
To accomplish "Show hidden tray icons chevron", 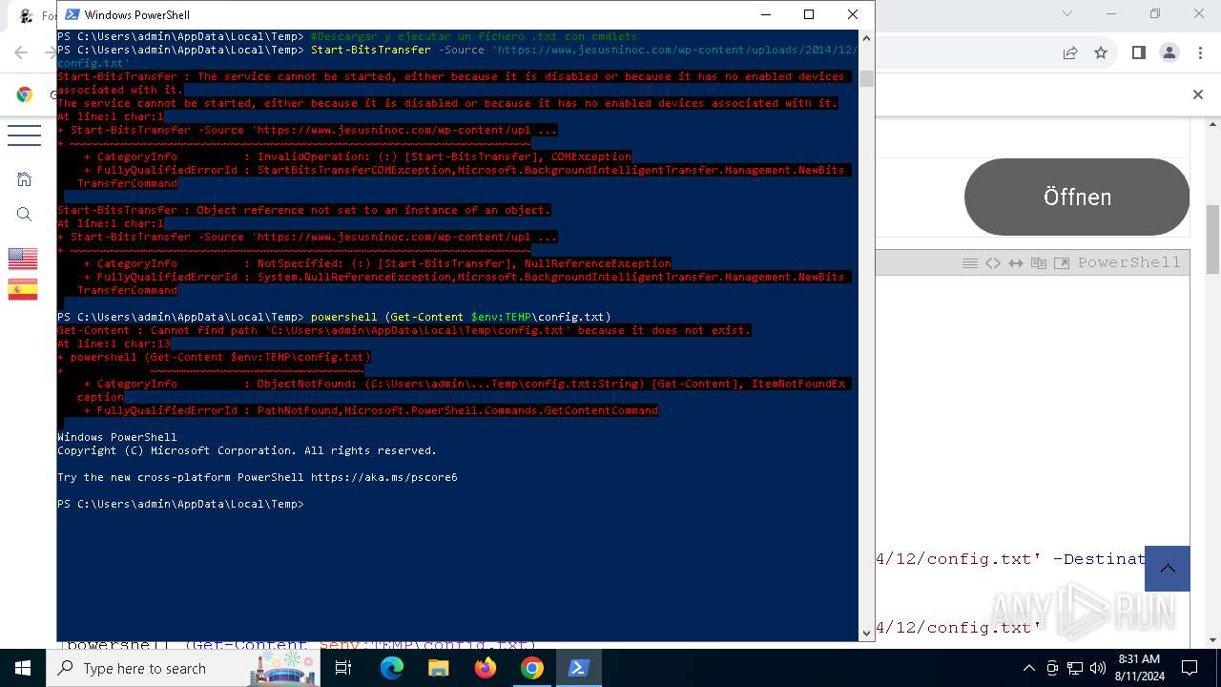I will [1028, 668].
